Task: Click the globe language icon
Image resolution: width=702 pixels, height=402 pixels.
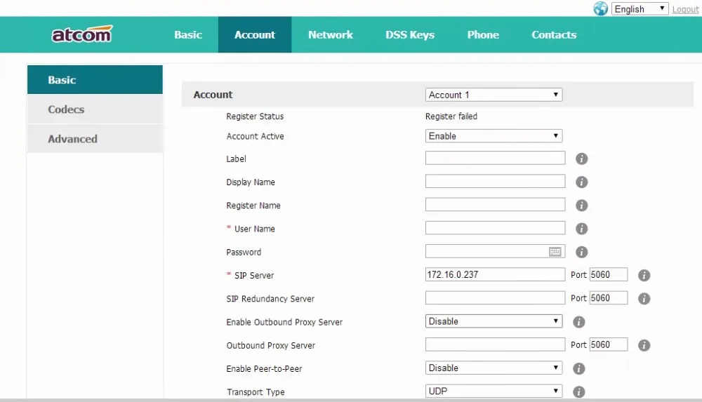Action: coord(600,8)
